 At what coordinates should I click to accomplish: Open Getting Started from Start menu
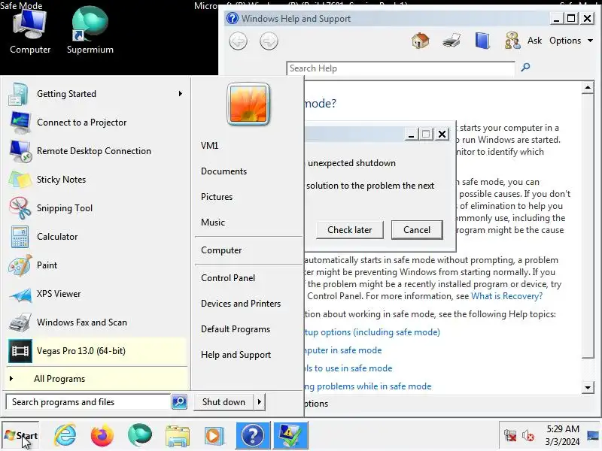click(x=96, y=94)
